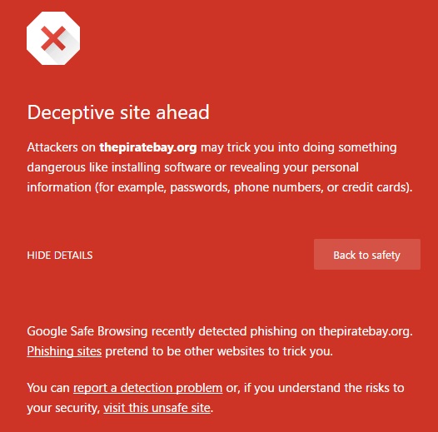Click the You can text before the link

click(x=48, y=388)
